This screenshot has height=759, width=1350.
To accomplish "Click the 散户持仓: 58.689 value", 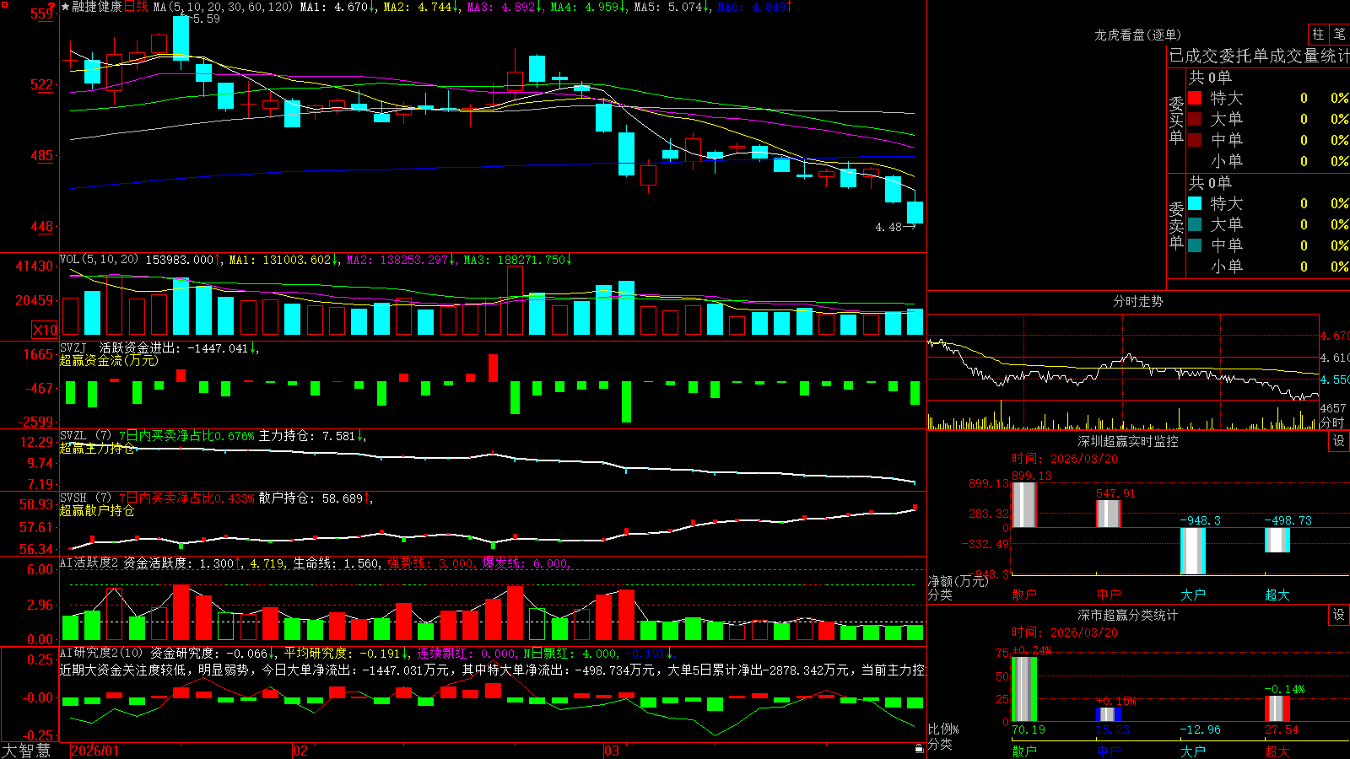I will tap(310, 498).
